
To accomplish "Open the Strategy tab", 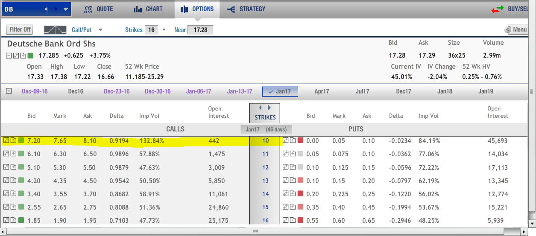I will coord(246,9).
